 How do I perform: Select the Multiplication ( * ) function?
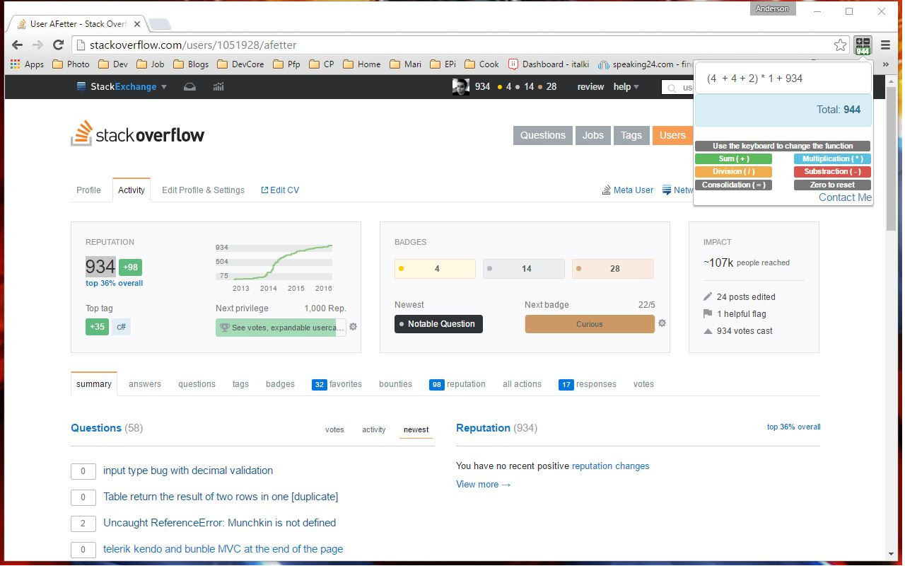pos(832,159)
